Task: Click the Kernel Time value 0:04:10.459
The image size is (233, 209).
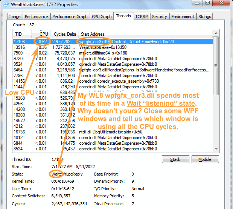Action: click(x=62, y=181)
